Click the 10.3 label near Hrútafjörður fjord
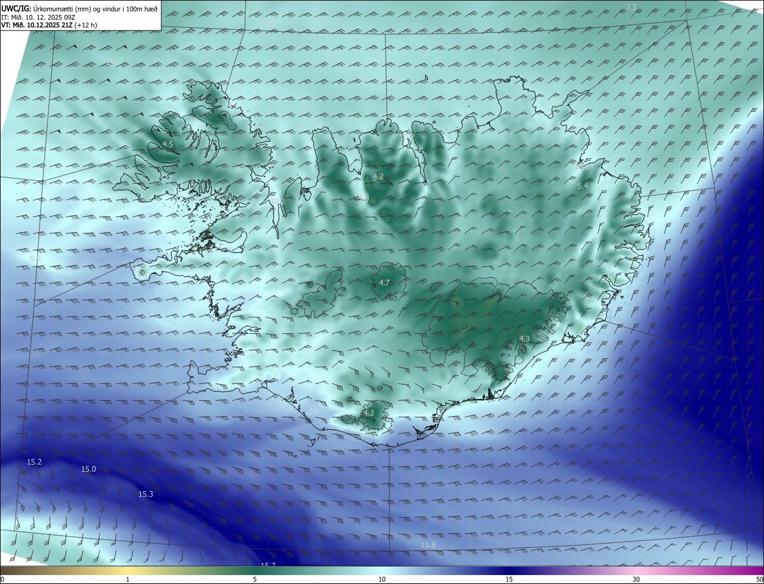This screenshot has width=764, height=584. 279,201
